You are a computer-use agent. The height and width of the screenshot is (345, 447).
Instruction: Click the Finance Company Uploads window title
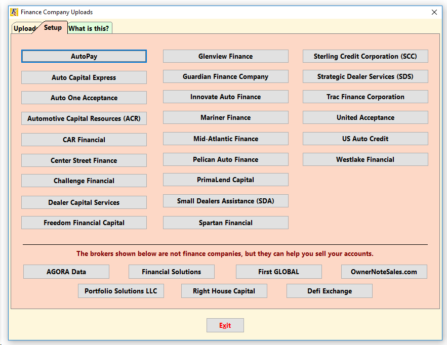57,12
